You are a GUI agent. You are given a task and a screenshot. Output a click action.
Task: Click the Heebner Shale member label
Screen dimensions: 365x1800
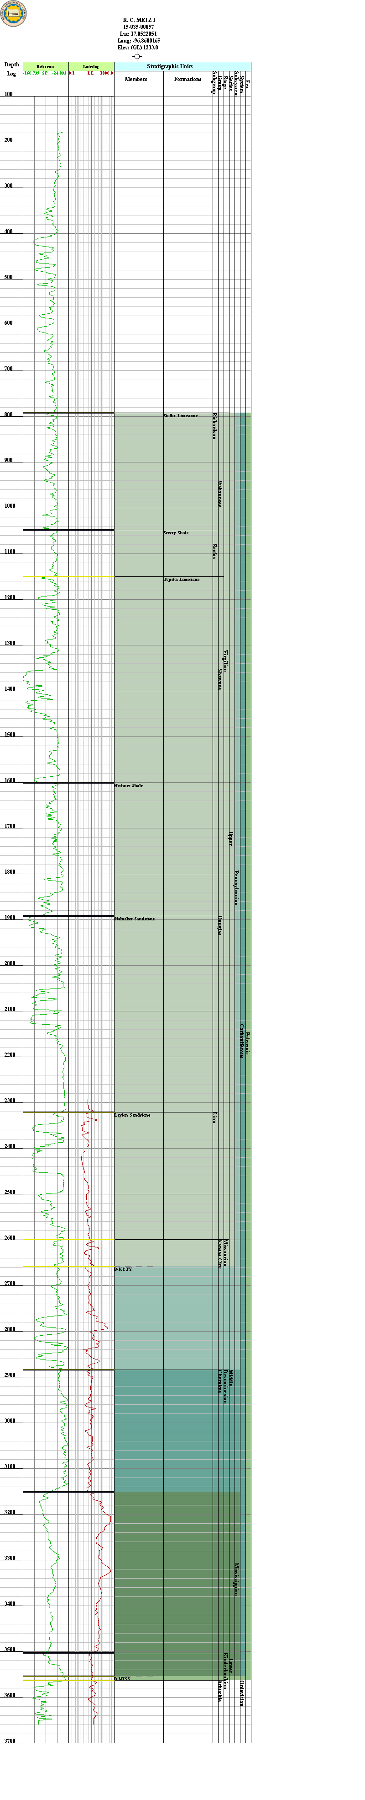click(x=129, y=785)
